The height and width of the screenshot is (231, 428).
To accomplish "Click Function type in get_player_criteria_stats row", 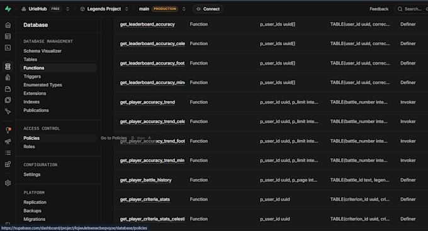I will point(199,200).
